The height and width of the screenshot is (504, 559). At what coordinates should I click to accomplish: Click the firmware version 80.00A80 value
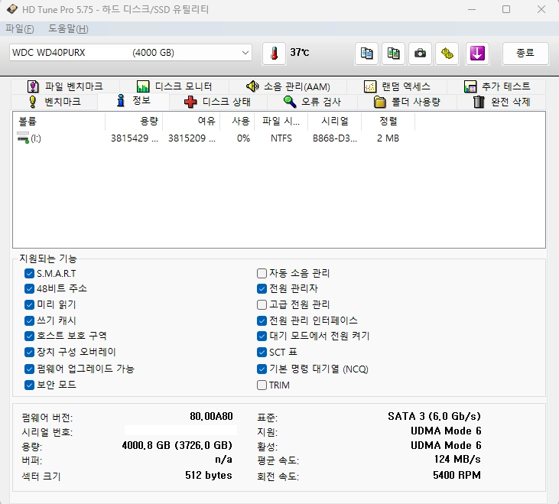point(211,416)
